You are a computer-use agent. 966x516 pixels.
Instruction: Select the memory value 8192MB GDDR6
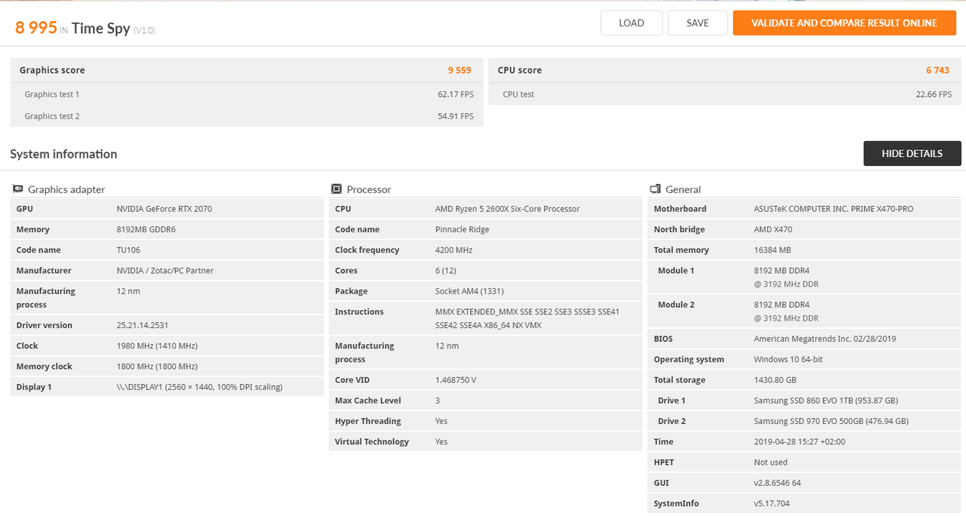click(x=146, y=229)
